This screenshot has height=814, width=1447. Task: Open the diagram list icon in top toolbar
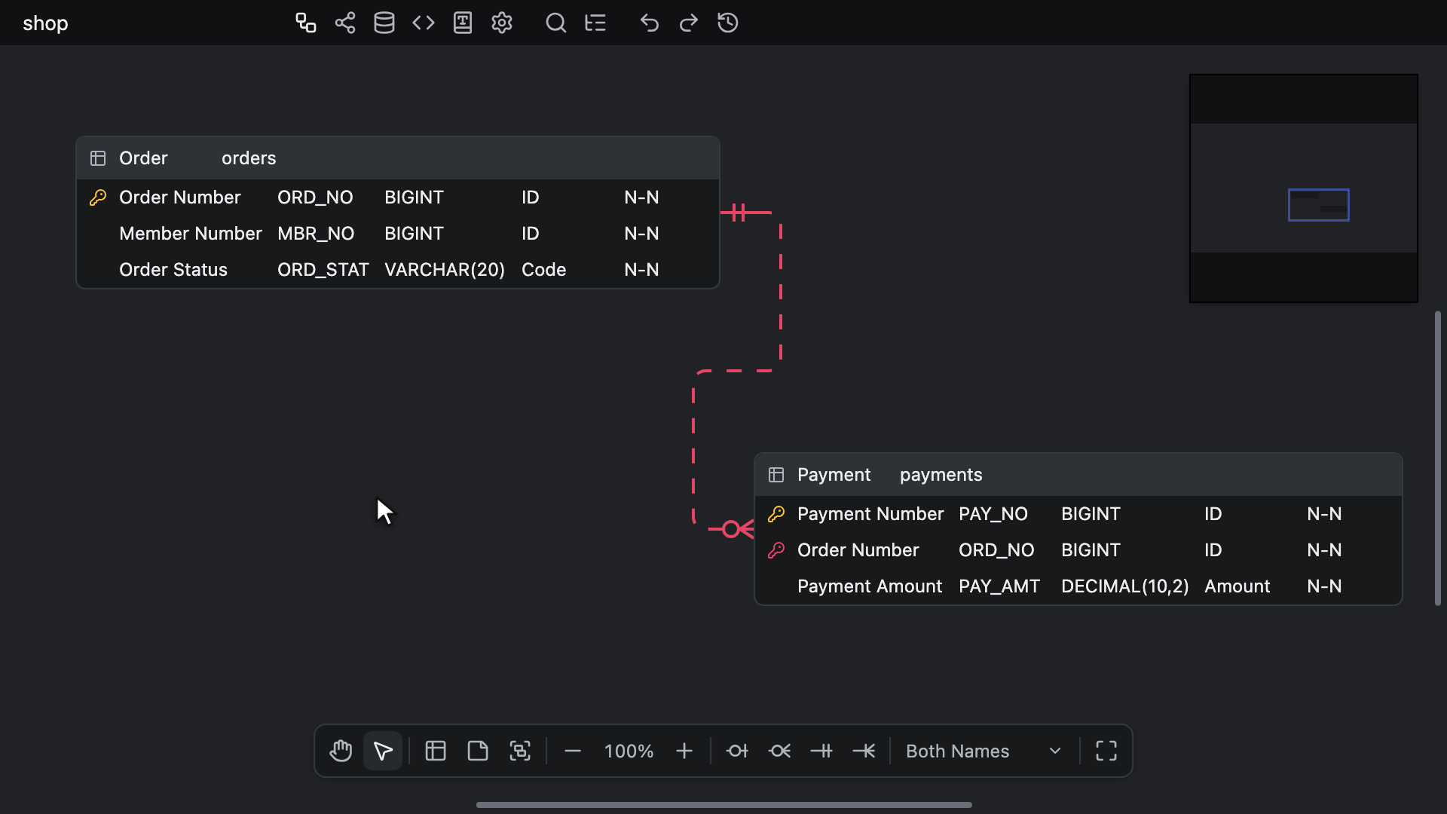click(x=305, y=23)
